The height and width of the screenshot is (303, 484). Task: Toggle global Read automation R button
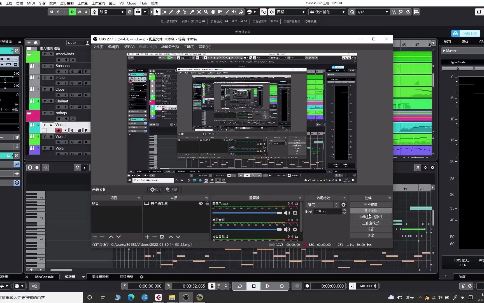tap(72, 12)
